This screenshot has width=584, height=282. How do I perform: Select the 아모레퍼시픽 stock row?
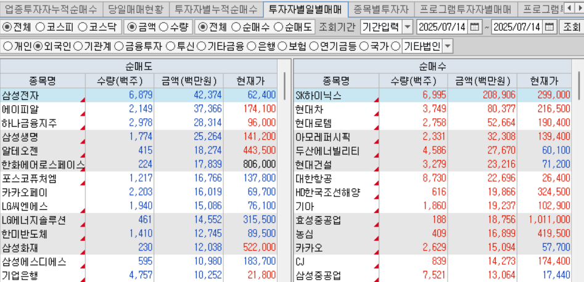click(x=432, y=137)
